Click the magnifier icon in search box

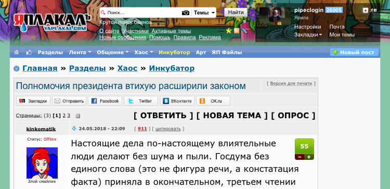[103, 12]
